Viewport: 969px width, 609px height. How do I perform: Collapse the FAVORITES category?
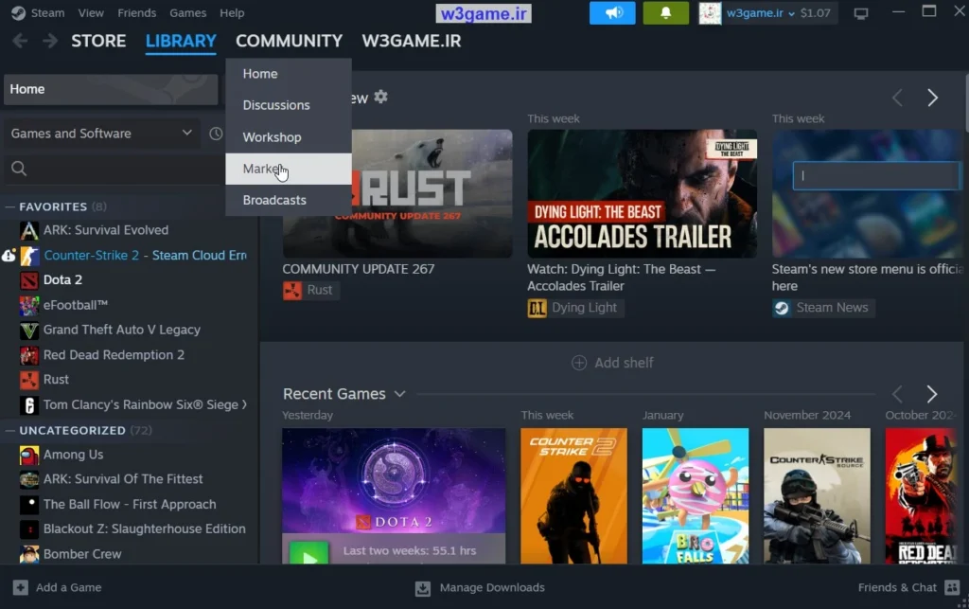pos(9,206)
